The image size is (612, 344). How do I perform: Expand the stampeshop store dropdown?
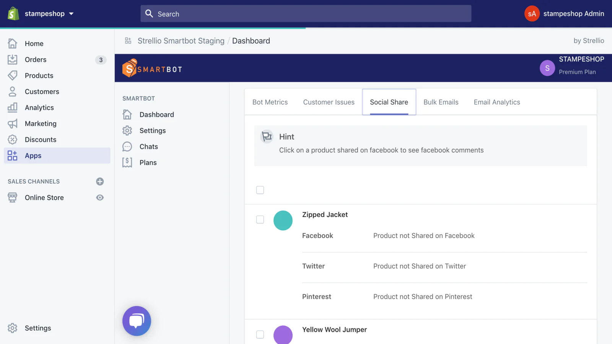pos(71,14)
